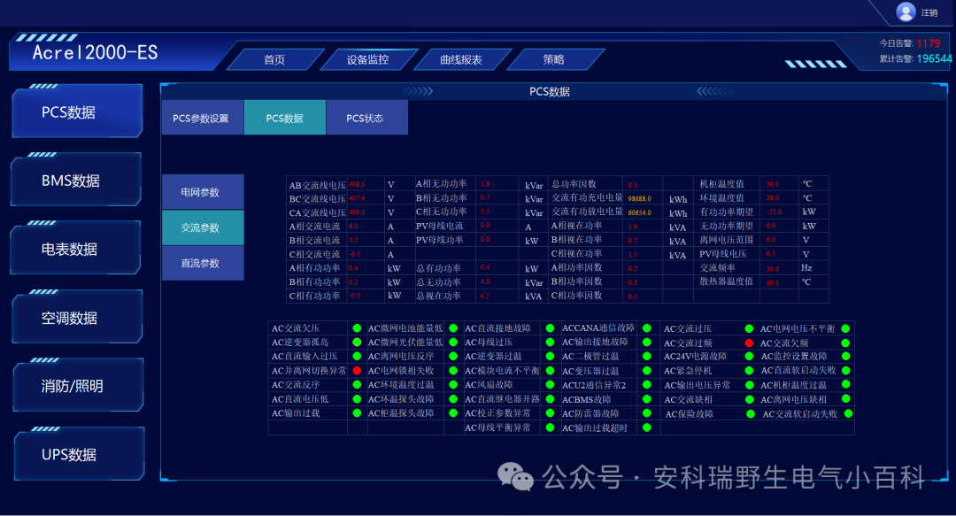Click the AC交流欠频 status indicator

(x=845, y=343)
